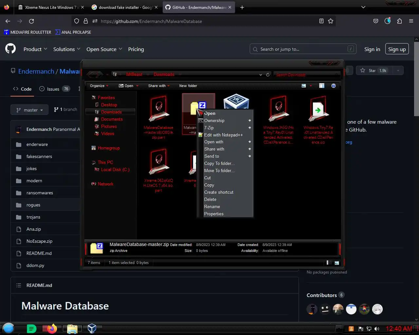Switch Explorer to details view icon in status bar
Image resolution: width=419 pixels, height=335 pixels.
point(329,263)
